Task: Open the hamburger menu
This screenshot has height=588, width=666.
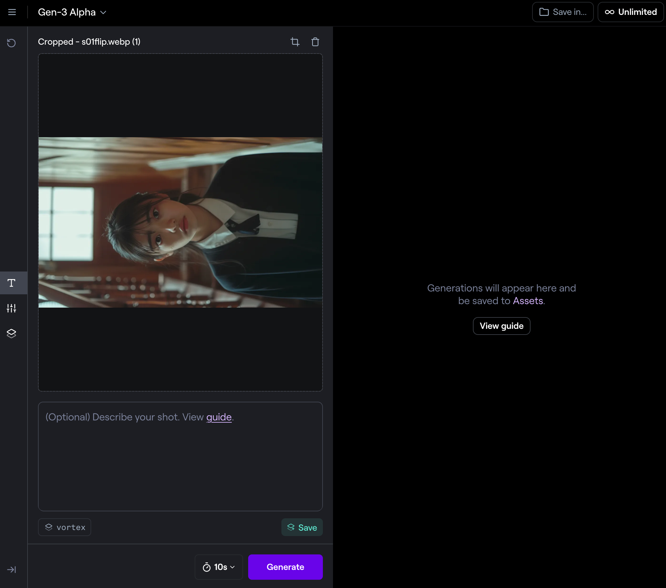Action: pos(12,12)
